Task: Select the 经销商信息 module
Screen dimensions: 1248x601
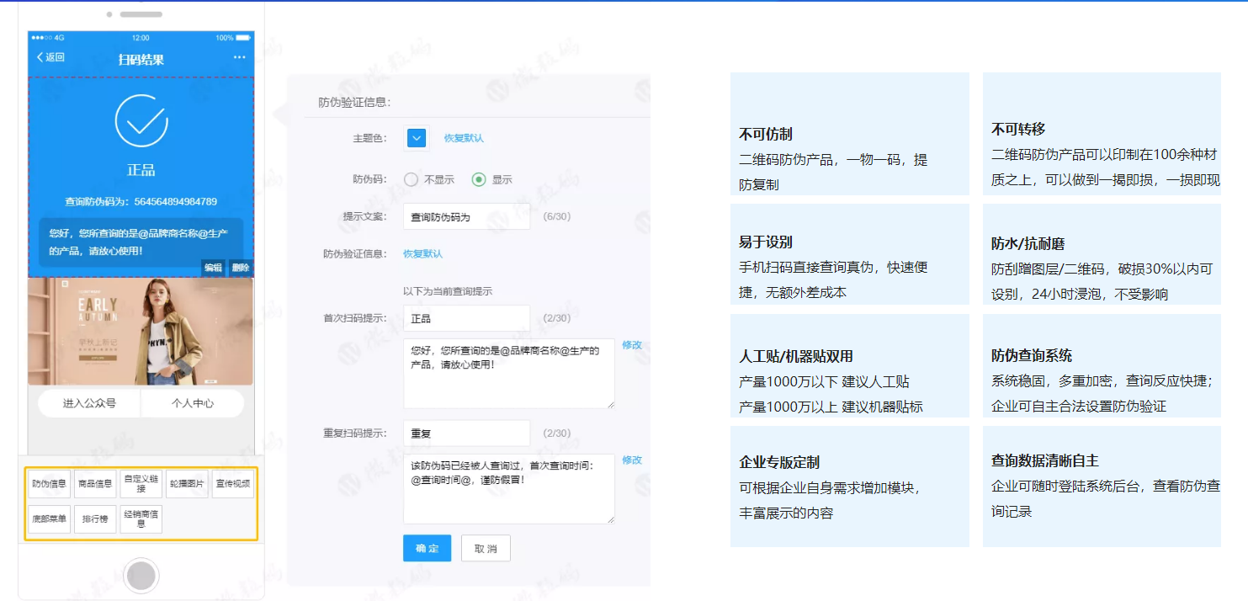Action: pos(141,519)
